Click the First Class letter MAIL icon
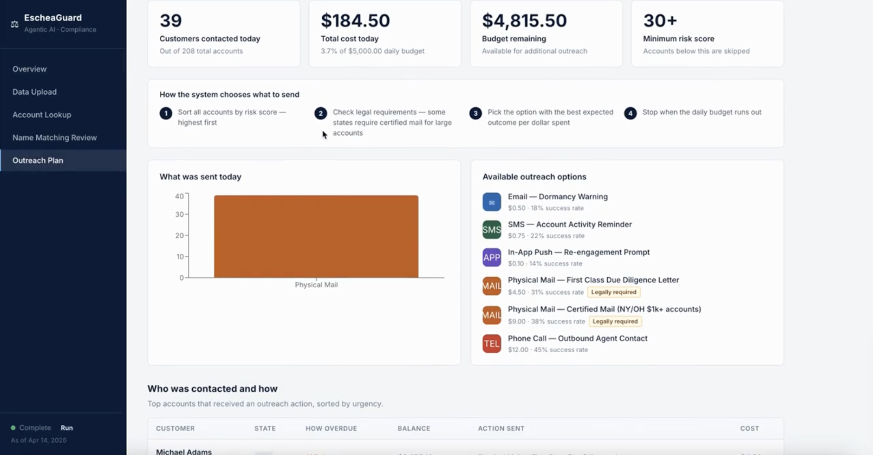This screenshot has height=455, width=873. [x=492, y=286]
